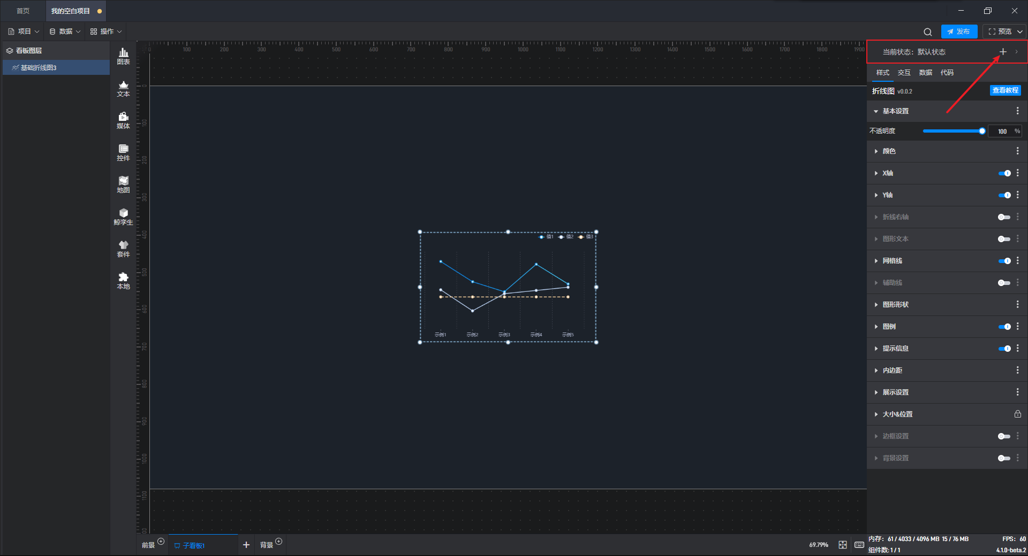Open Y轴 more options menu
1028x556 pixels.
click(1017, 195)
